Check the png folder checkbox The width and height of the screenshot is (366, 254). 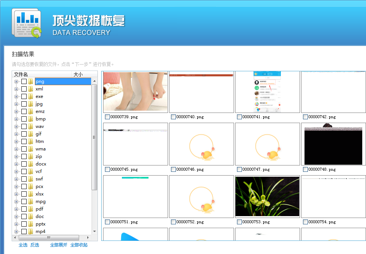click(24, 81)
